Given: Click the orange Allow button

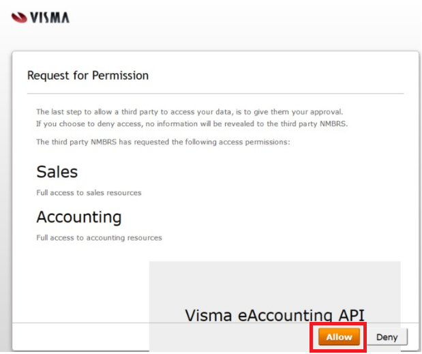Looking at the screenshot, I should tap(339, 336).
